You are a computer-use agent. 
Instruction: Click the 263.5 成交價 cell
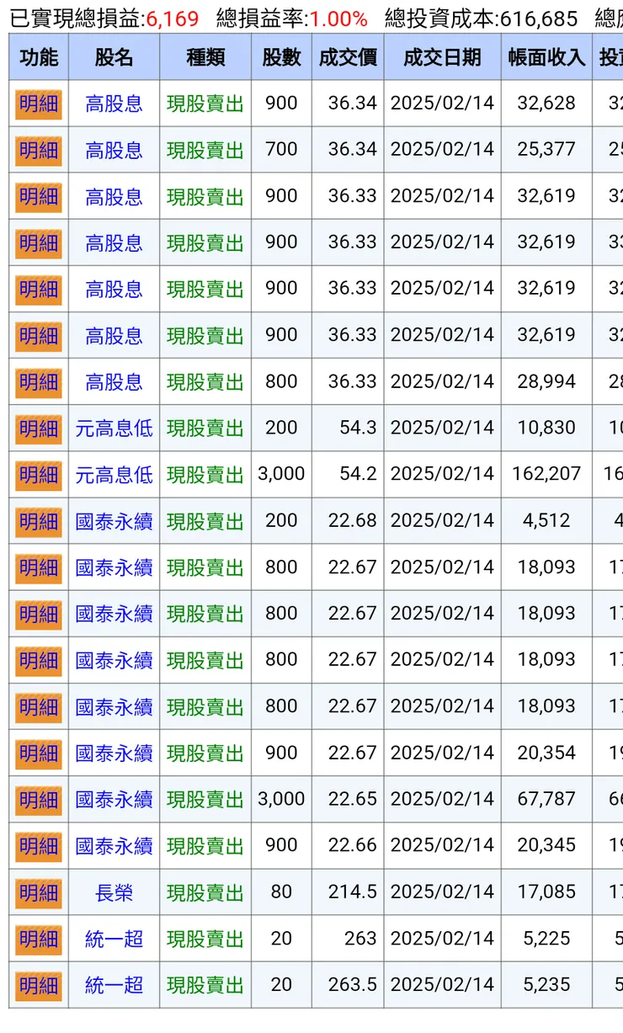[x=348, y=984]
